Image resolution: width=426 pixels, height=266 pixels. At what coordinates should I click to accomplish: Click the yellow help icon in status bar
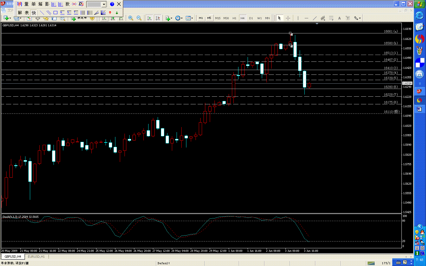coord(405,262)
